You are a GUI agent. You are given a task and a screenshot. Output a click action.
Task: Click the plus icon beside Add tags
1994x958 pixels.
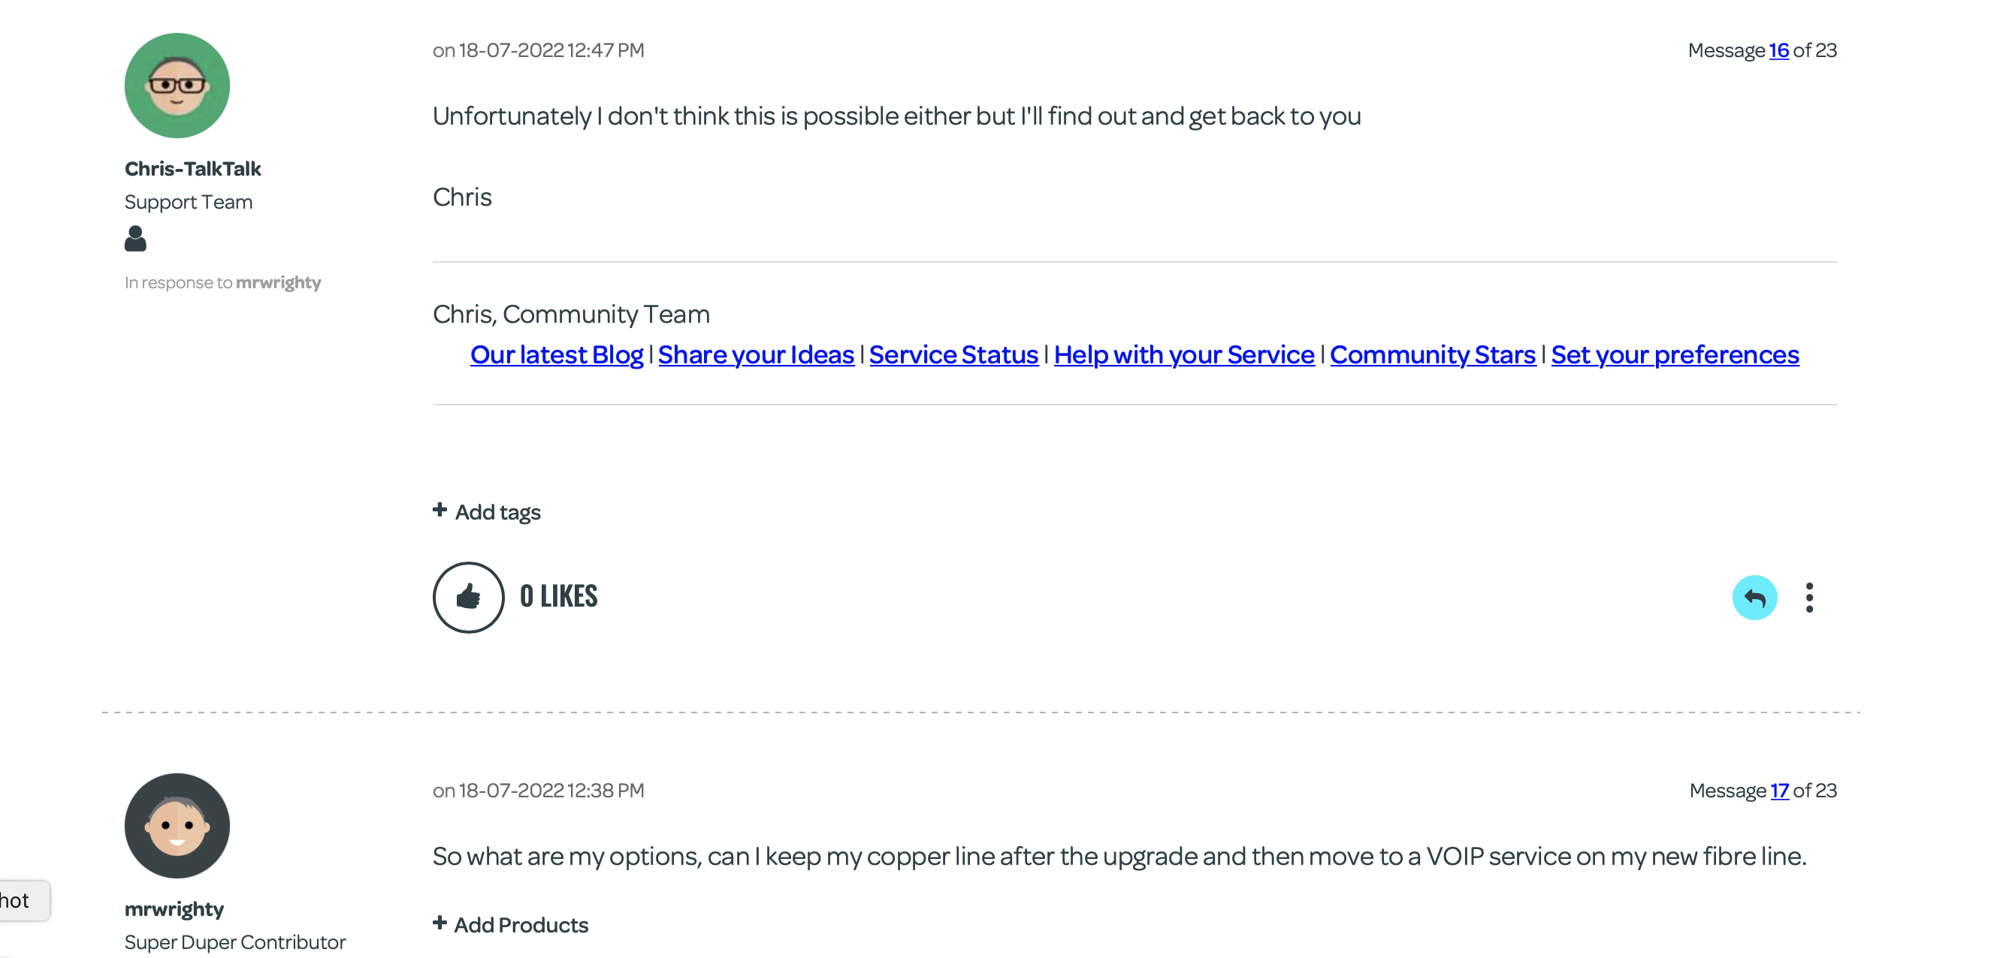click(x=440, y=510)
